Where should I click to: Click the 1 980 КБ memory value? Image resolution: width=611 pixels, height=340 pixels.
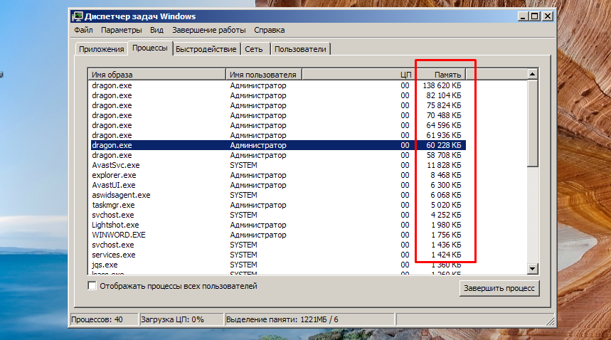click(446, 225)
